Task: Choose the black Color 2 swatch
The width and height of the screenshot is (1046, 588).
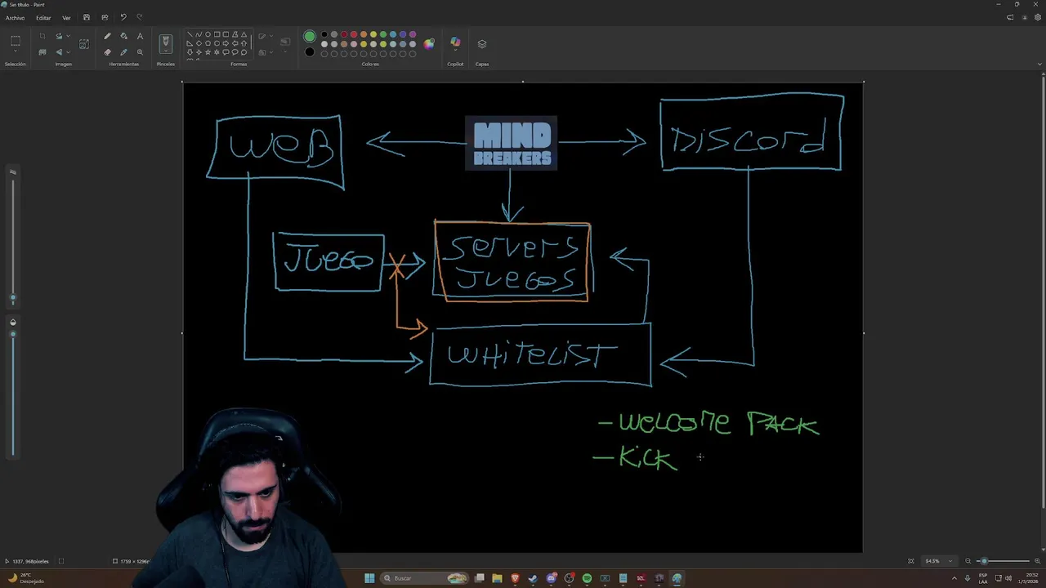Action: 310,52
